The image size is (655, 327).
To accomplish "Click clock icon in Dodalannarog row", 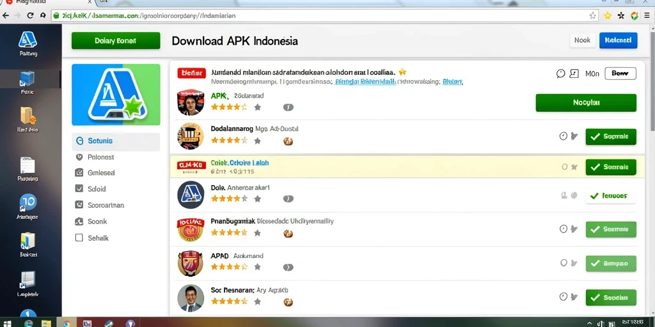I will tap(563, 136).
